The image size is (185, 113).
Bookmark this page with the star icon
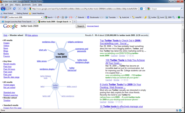(139, 9)
